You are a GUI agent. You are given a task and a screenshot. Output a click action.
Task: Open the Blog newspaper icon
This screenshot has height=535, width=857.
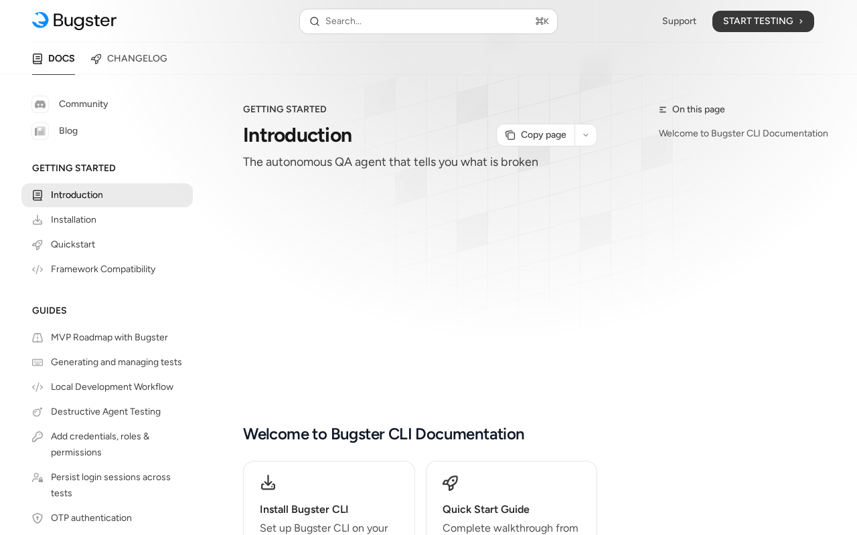40,131
